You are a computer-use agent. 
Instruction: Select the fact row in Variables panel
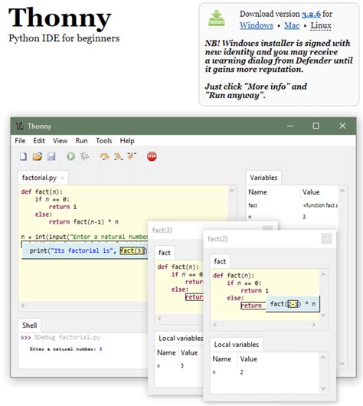(293, 205)
